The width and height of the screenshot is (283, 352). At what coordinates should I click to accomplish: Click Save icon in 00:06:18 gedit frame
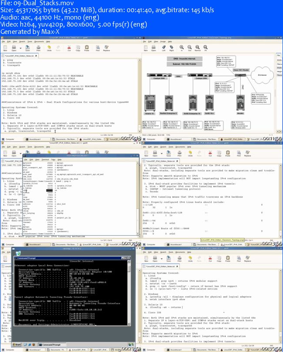point(27,48)
